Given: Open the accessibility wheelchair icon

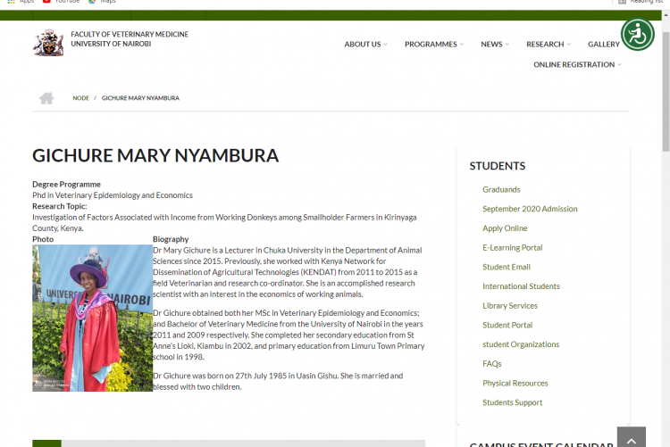Looking at the screenshot, I should [638, 35].
